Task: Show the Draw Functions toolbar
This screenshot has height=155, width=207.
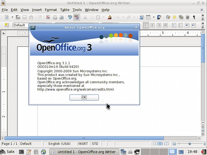Action: (159, 17)
